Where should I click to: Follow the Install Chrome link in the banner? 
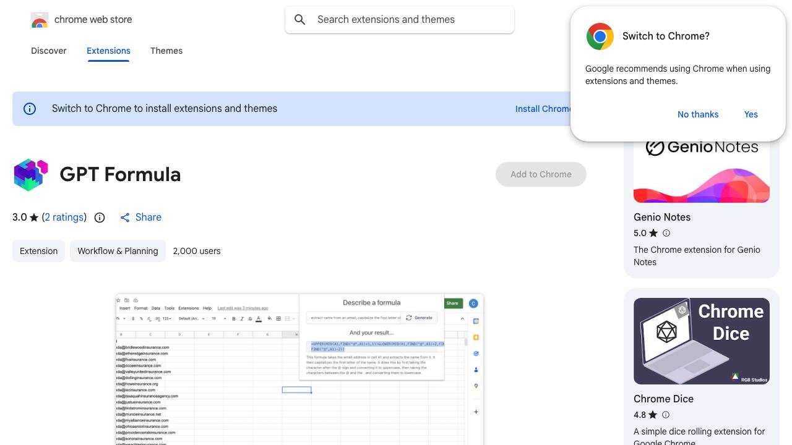click(x=543, y=109)
